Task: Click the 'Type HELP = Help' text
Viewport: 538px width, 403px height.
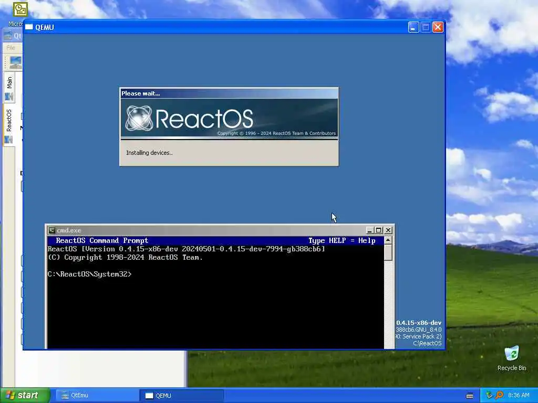Action: coord(342,240)
